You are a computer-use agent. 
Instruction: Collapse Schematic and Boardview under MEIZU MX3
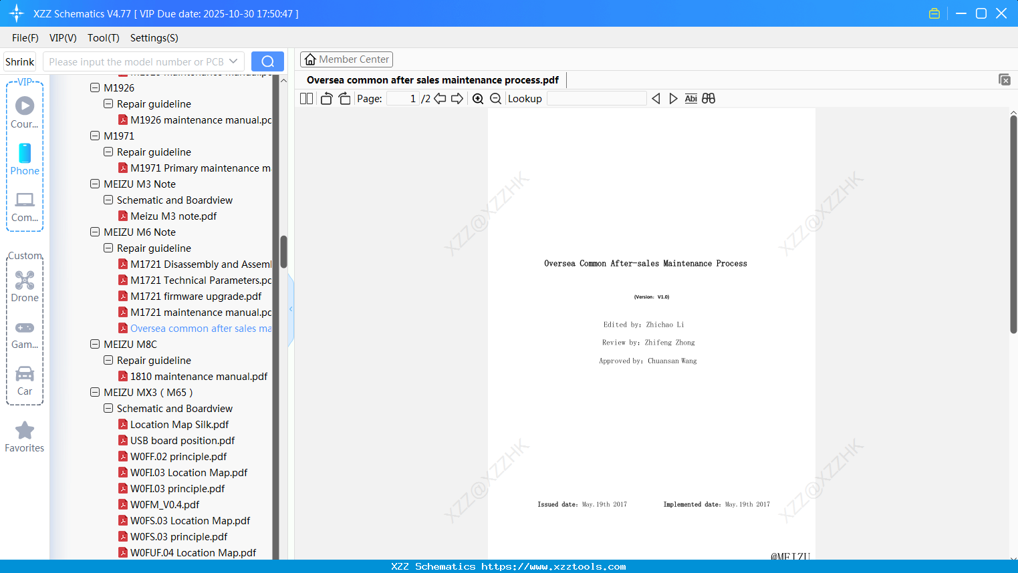click(x=108, y=408)
